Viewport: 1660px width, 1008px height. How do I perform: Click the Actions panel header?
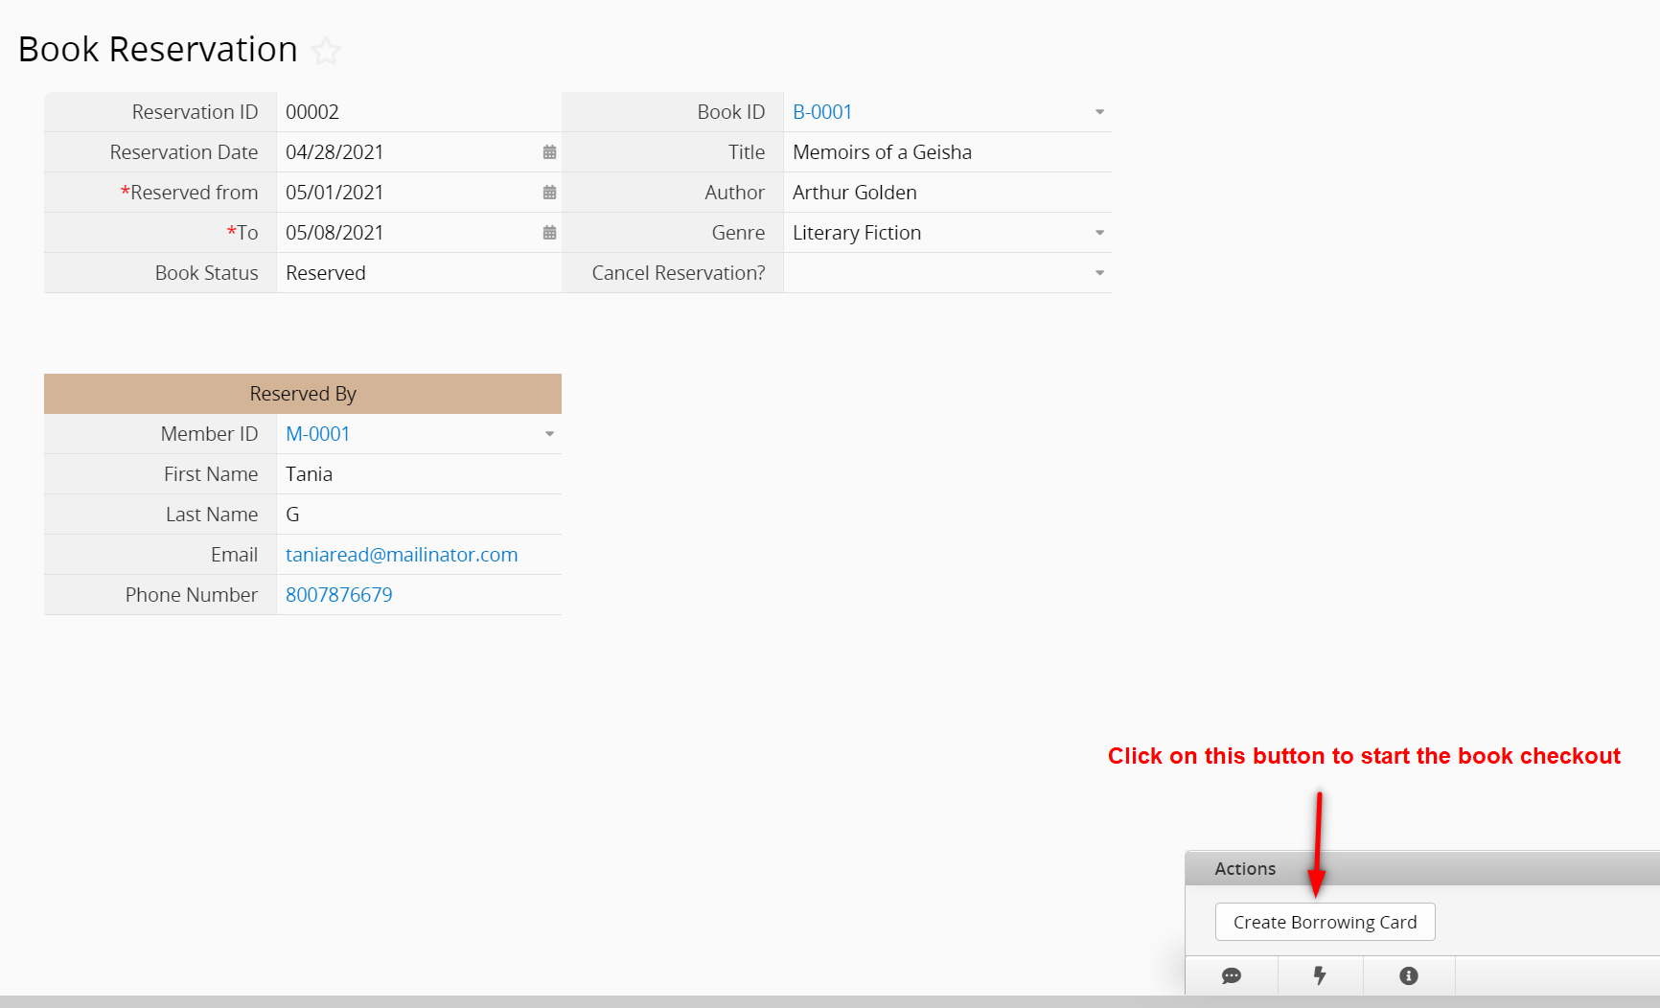pyautogui.click(x=1422, y=868)
